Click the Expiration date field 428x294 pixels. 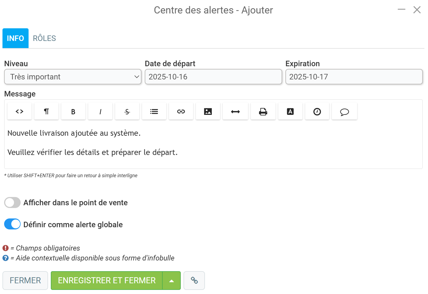point(354,77)
